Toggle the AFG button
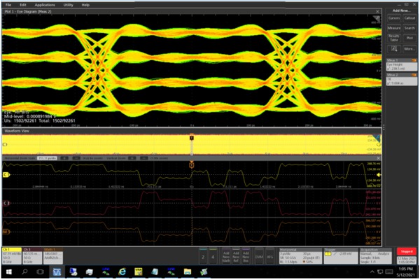The height and width of the screenshot is (280, 420). coord(269,254)
